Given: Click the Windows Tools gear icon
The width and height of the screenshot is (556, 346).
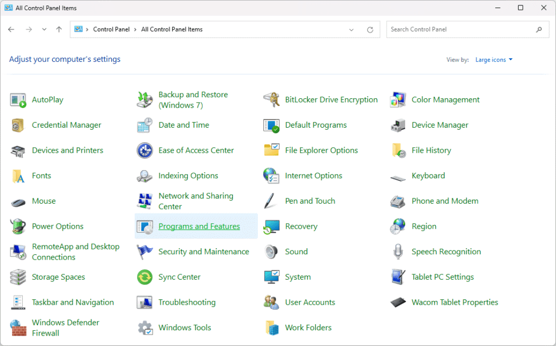Looking at the screenshot, I should point(145,328).
